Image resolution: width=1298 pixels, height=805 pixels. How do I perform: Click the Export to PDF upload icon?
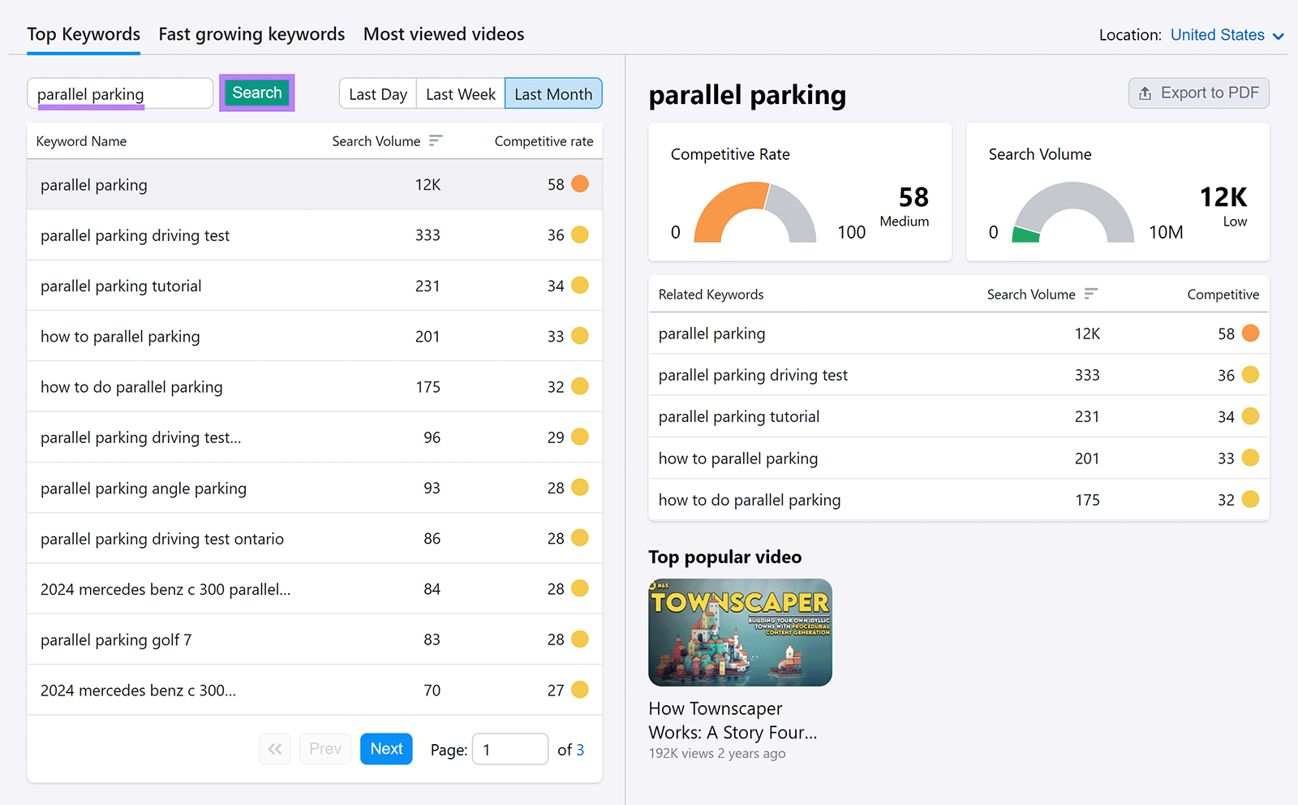pyautogui.click(x=1145, y=93)
